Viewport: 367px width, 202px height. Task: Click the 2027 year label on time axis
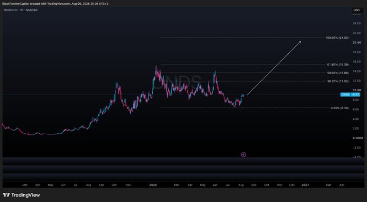[305, 185]
